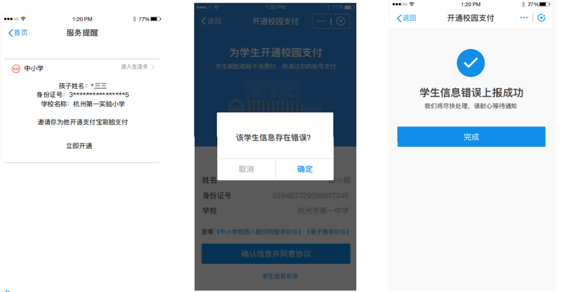
Task: Click the blue checkmark success icon
Action: point(471,63)
